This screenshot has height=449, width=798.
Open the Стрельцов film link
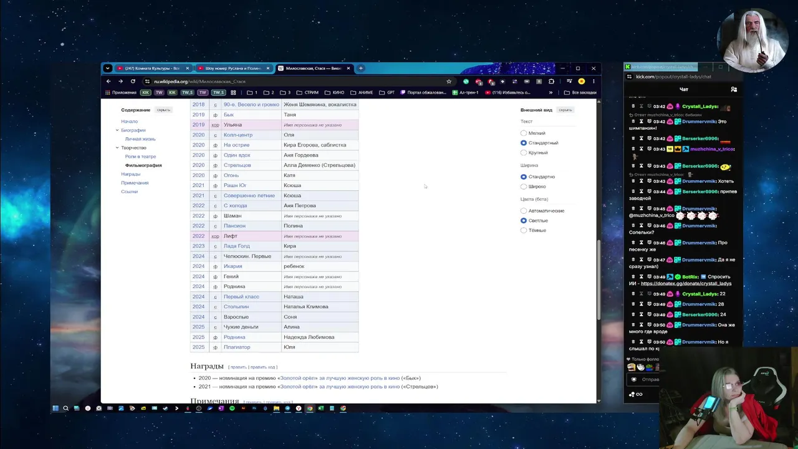click(x=237, y=165)
